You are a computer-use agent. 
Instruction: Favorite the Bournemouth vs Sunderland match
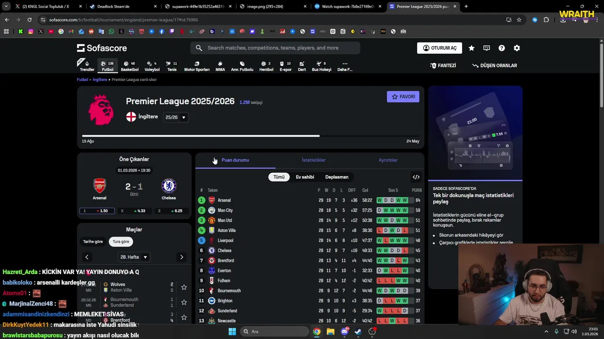184,302
